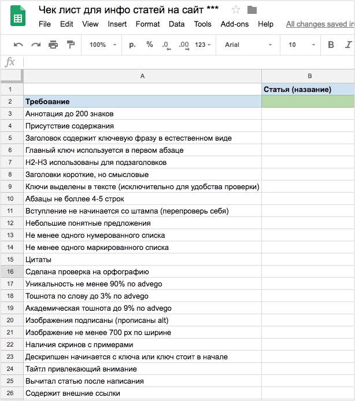
Task: Star this spreadsheet document
Action: pos(236,10)
